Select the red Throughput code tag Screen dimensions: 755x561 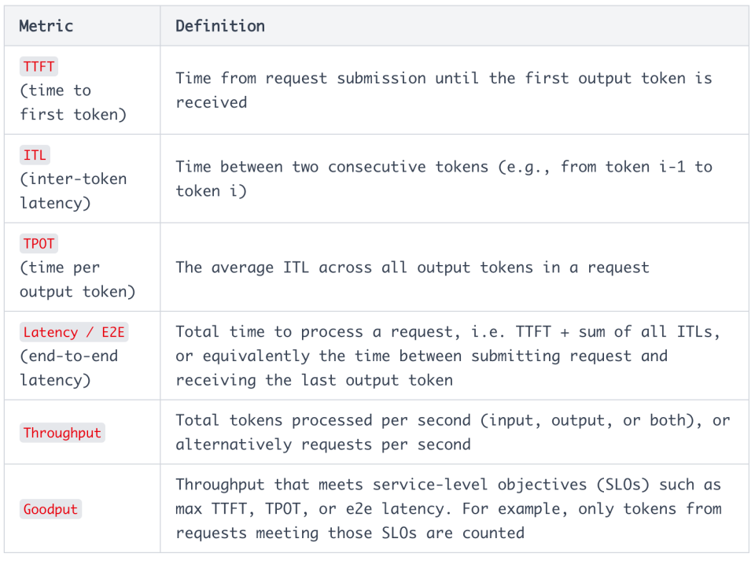pos(62,433)
